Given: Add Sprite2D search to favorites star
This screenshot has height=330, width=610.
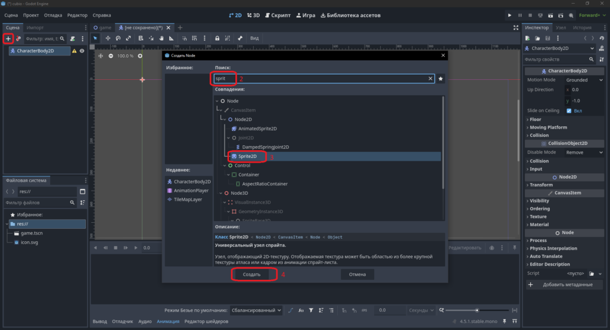Looking at the screenshot, I should [441, 79].
